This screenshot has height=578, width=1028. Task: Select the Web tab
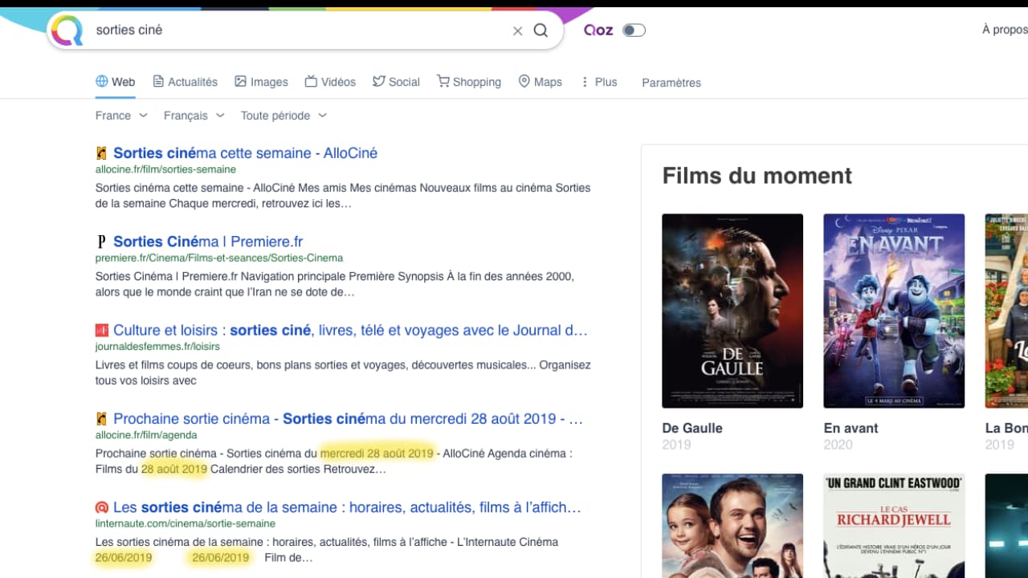115,82
